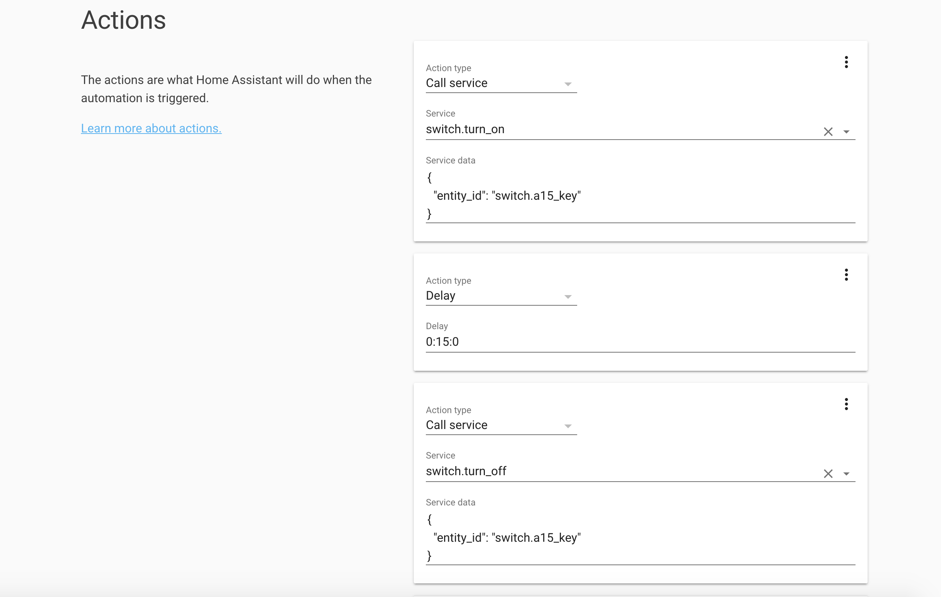Viewport: 941px width, 597px height.
Task: Open the overflow menu on the switch.turn_on action
Action: [x=846, y=62]
